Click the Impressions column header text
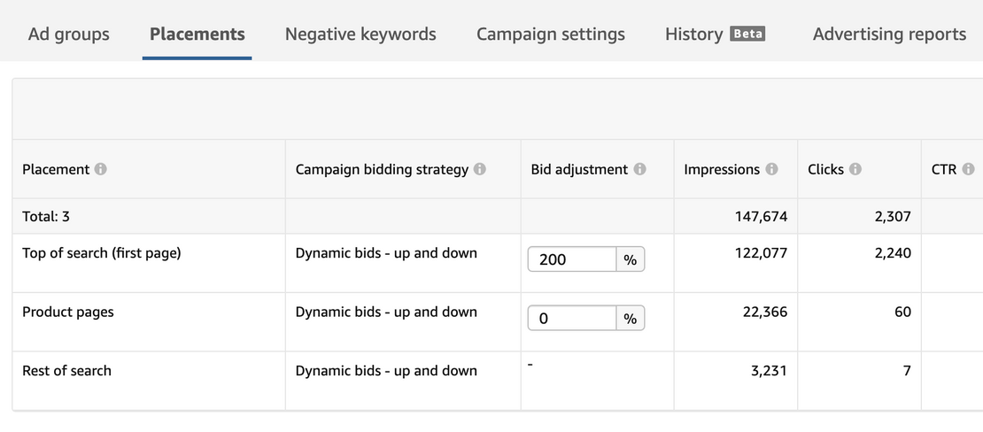This screenshot has height=432, width=983. (x=722, y=169)
